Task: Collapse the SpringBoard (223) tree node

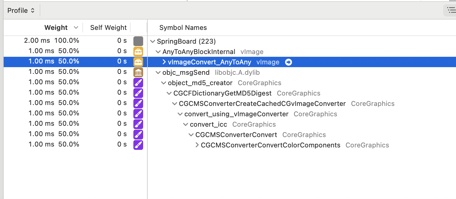Action: 153,42
